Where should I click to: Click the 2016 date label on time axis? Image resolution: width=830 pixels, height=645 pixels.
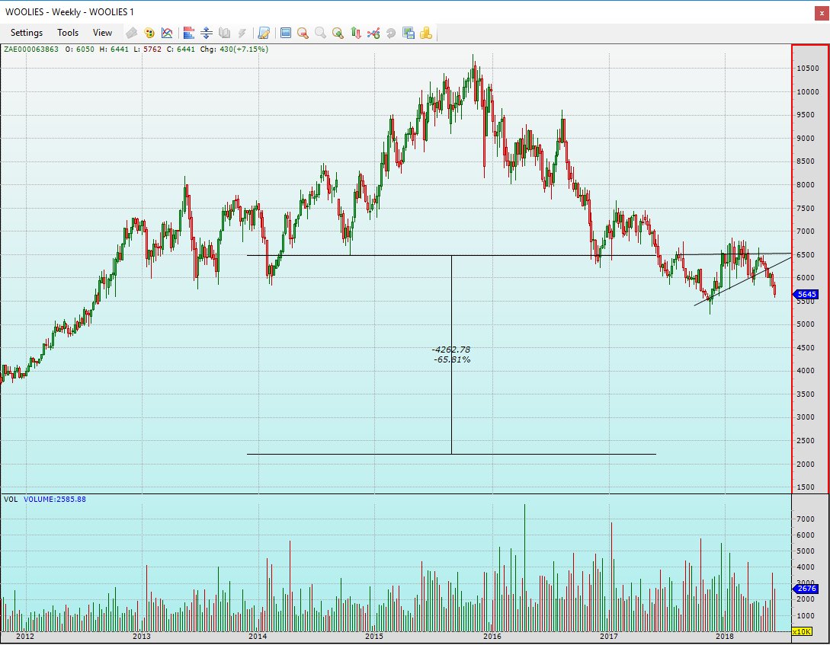tap(492, 636)
